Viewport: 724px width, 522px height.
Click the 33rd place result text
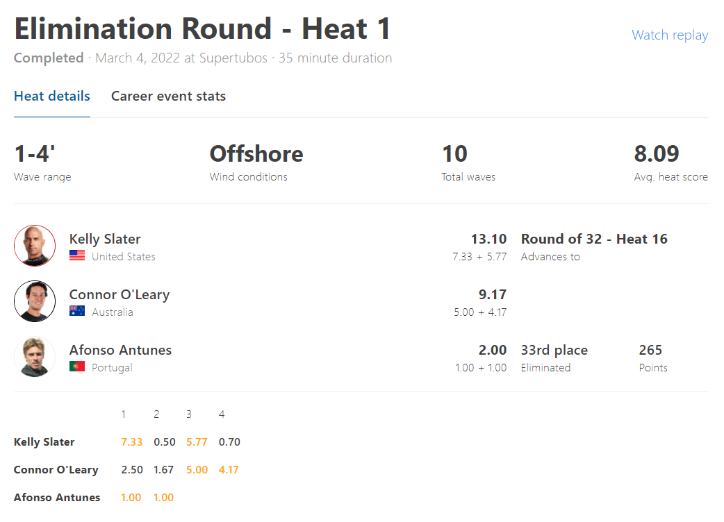(554, 350)
